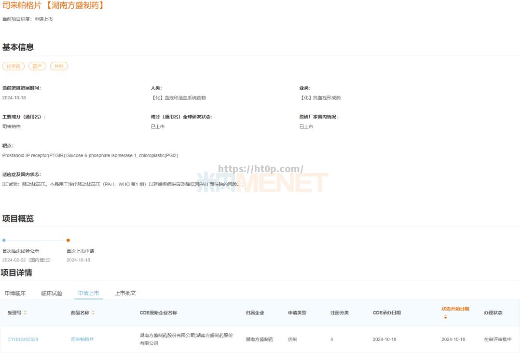The height and width of the screenshot is (354, 521).
Task: Click the BE试验 indication description text
Action: [122, 184]
